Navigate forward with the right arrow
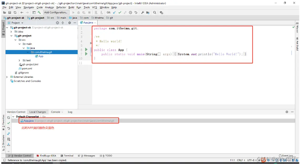This screenshot has height=164, width=300. pos(27,13)
